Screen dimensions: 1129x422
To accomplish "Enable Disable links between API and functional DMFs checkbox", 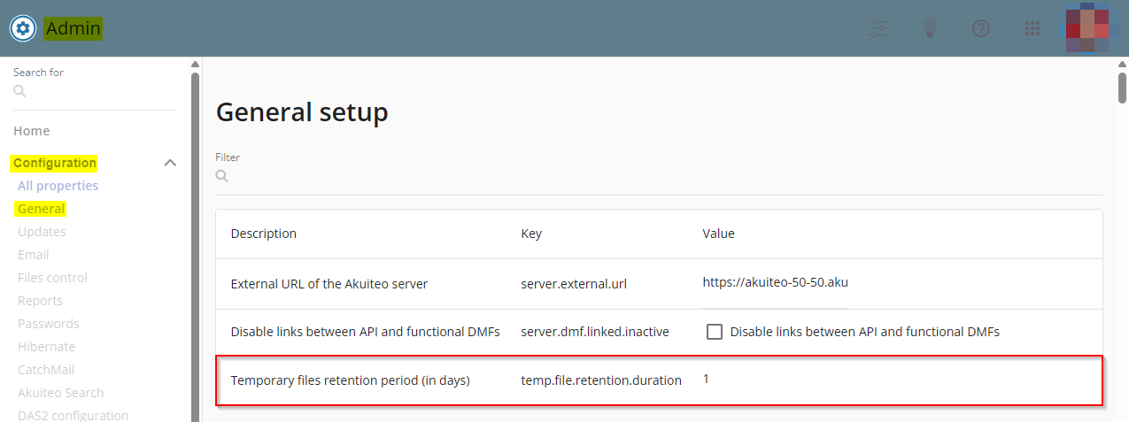I will click(x=715, y=332).
